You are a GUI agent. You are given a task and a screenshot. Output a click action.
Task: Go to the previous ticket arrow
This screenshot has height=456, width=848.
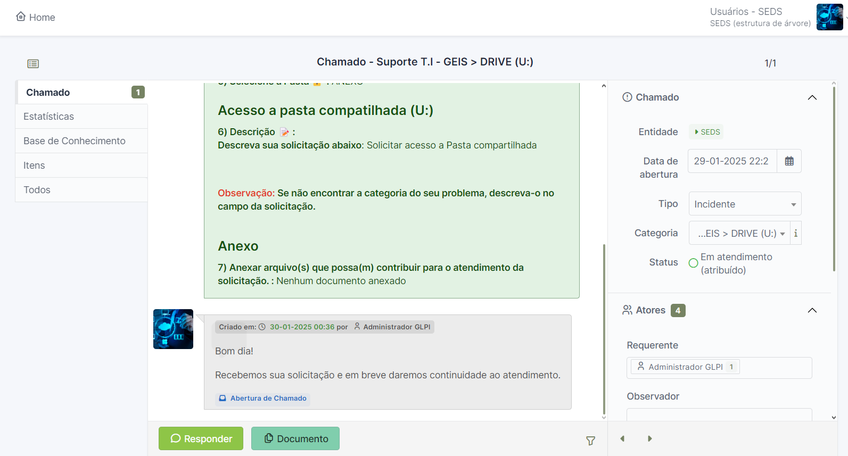click(x=622, y=438)
